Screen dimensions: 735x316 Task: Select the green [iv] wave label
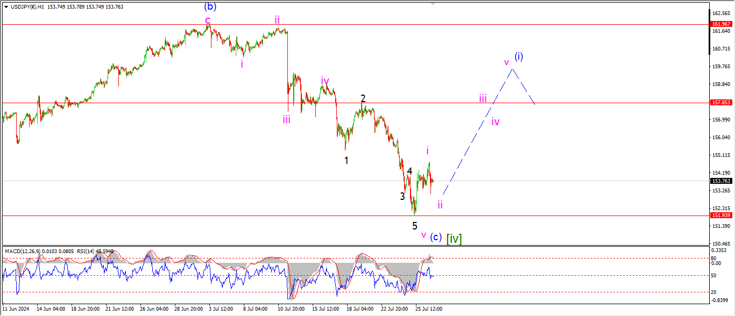[454, 238]
